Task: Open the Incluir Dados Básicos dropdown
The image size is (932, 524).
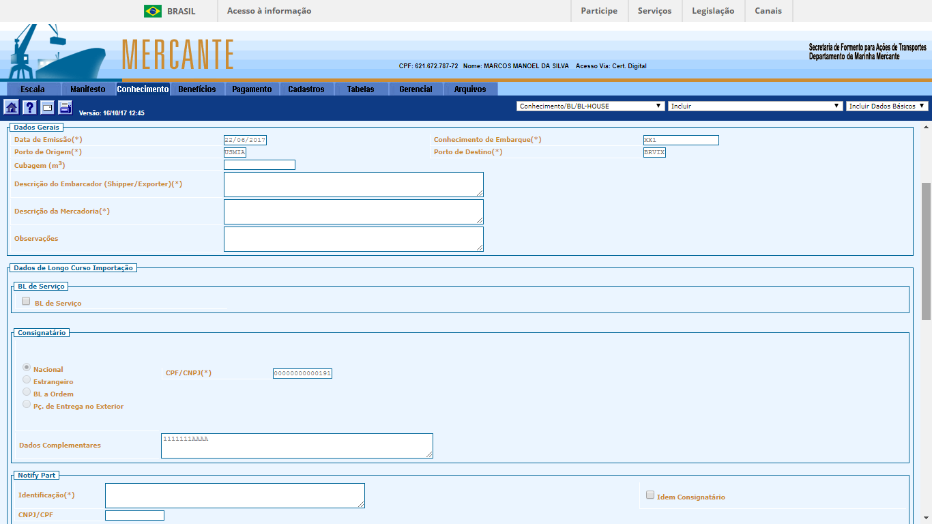Action: (887, 106)
